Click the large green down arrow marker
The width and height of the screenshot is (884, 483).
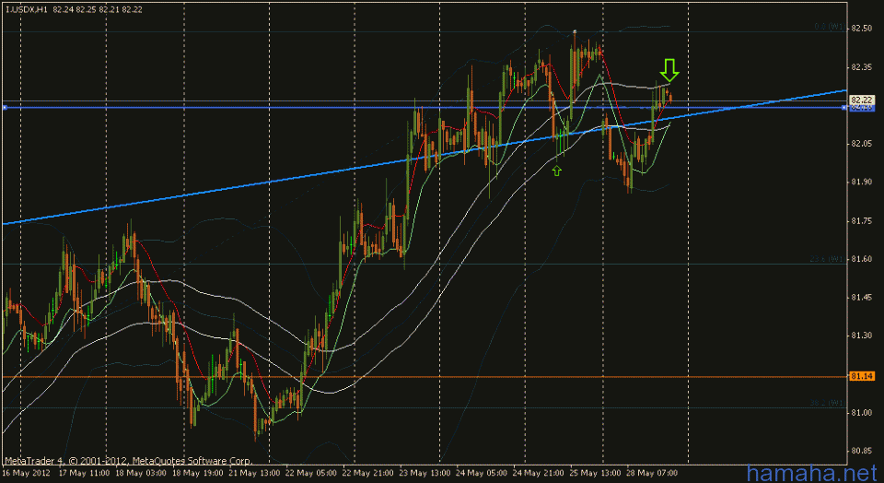669,69
